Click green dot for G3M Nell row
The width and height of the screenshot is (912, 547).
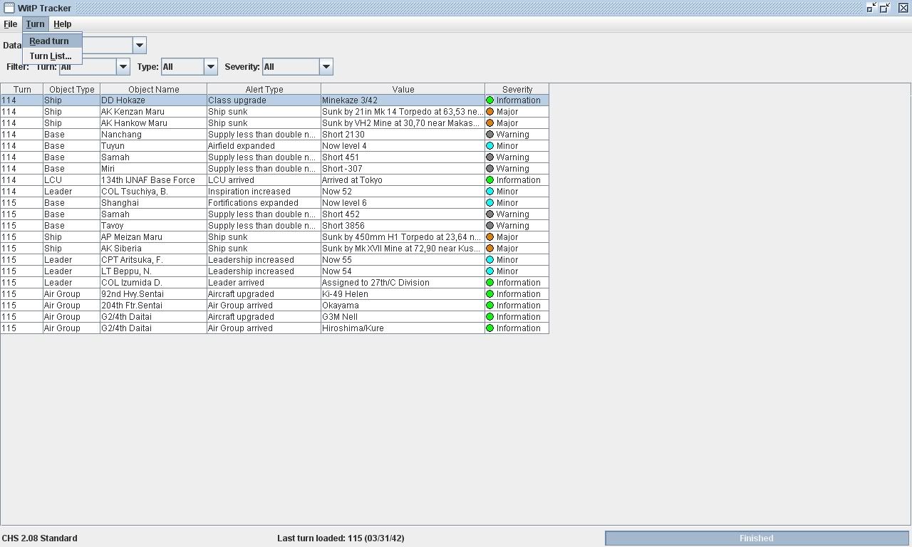[490, 317]
